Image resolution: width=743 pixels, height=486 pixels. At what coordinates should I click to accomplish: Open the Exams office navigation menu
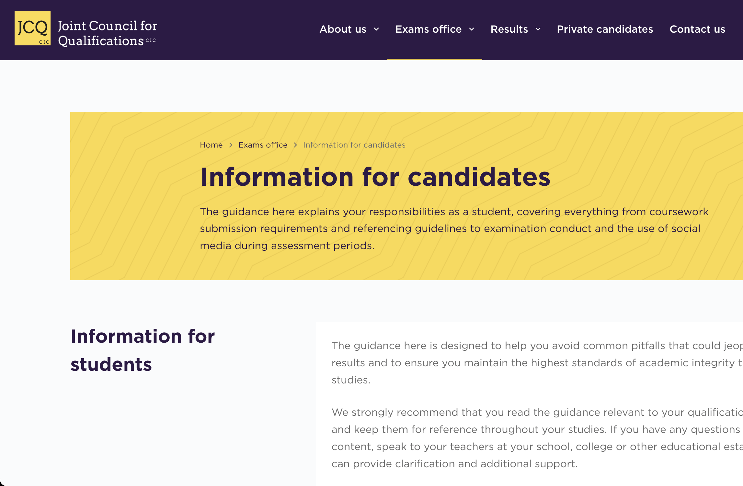pos(428,29)
